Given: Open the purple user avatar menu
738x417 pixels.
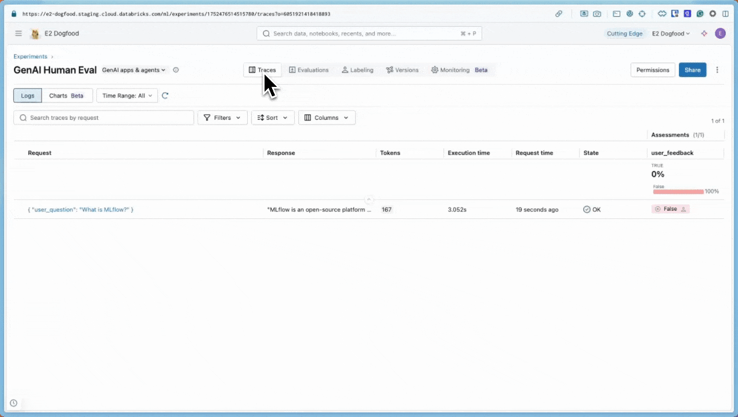Looking at the screenshot, I should pos(721,34).
